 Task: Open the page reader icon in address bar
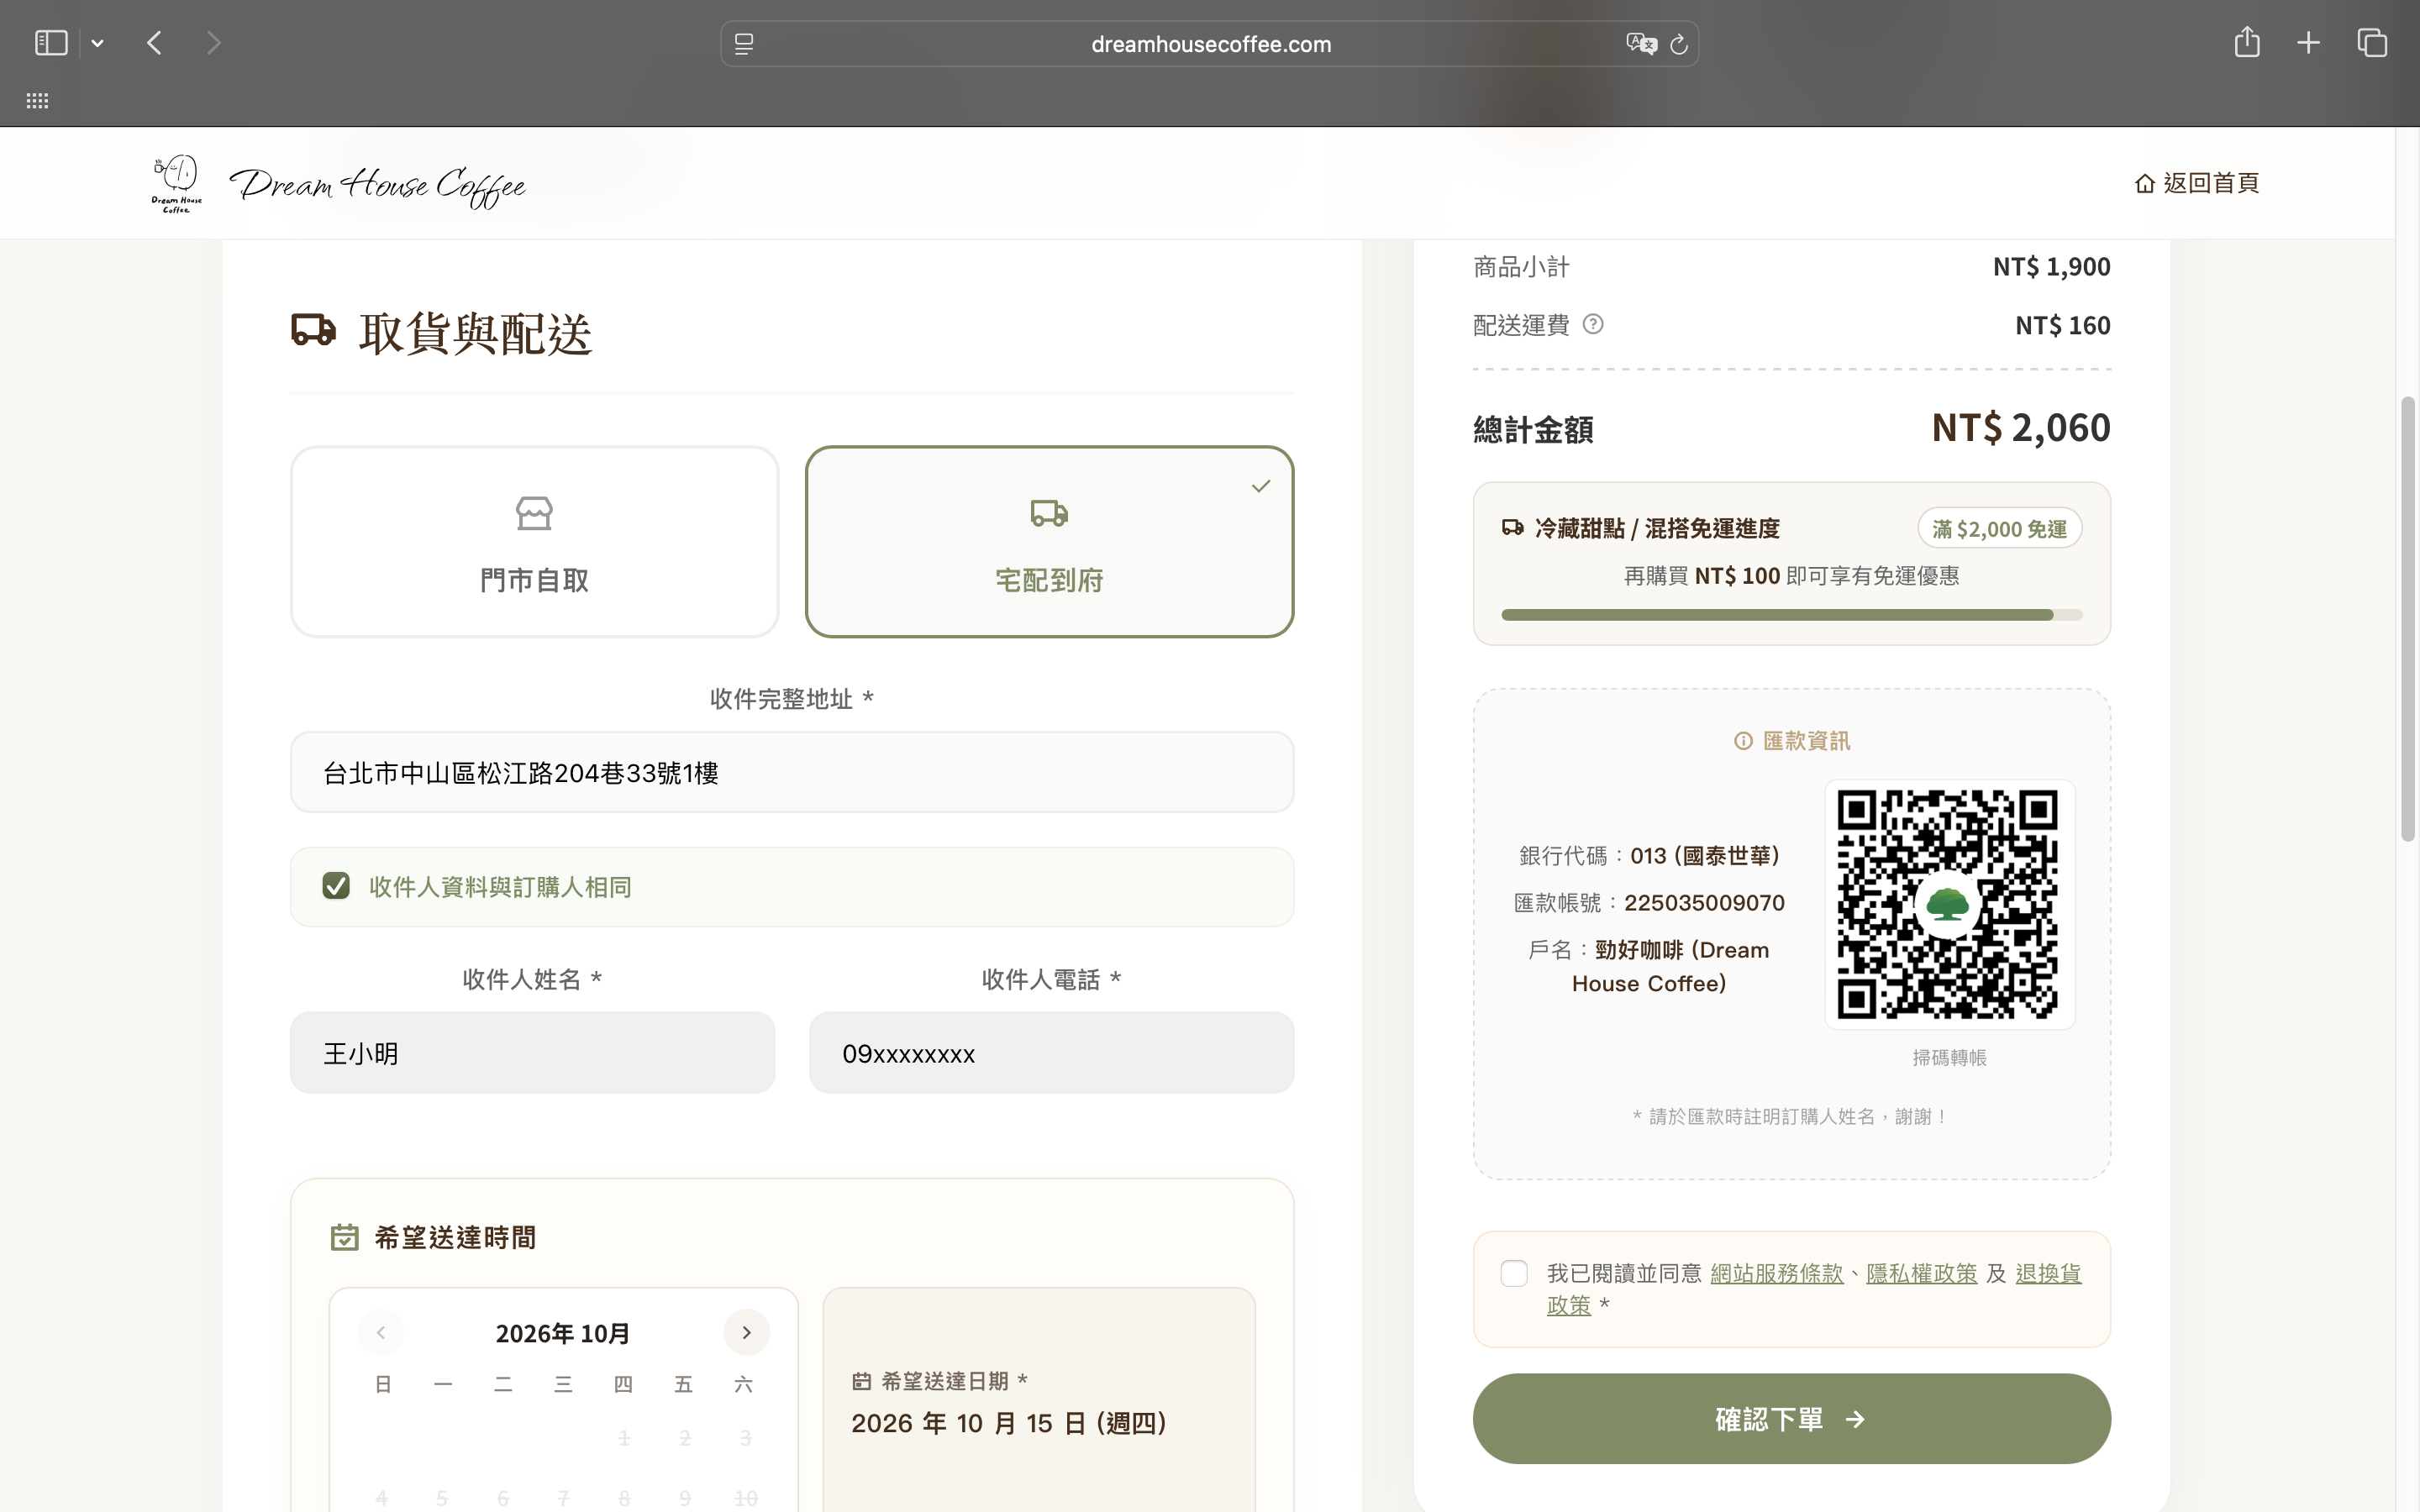[x=744, y=44]
